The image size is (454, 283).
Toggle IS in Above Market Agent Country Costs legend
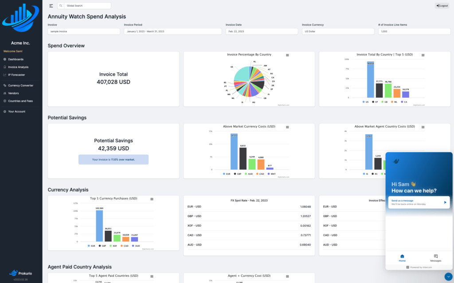[x=365, y=174]
